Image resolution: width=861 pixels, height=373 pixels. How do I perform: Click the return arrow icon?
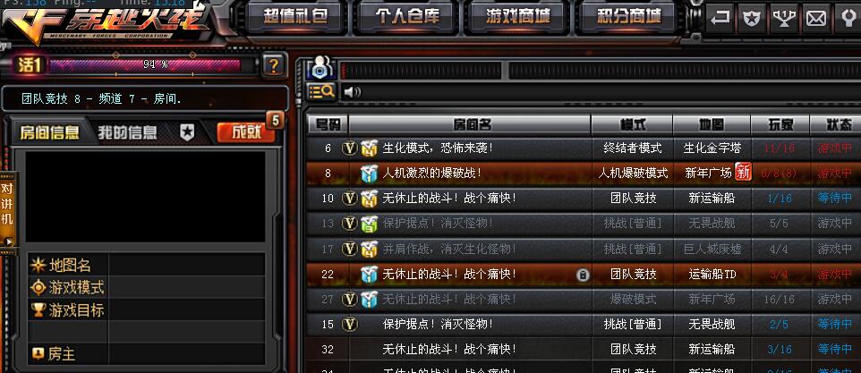pos(720,18)
